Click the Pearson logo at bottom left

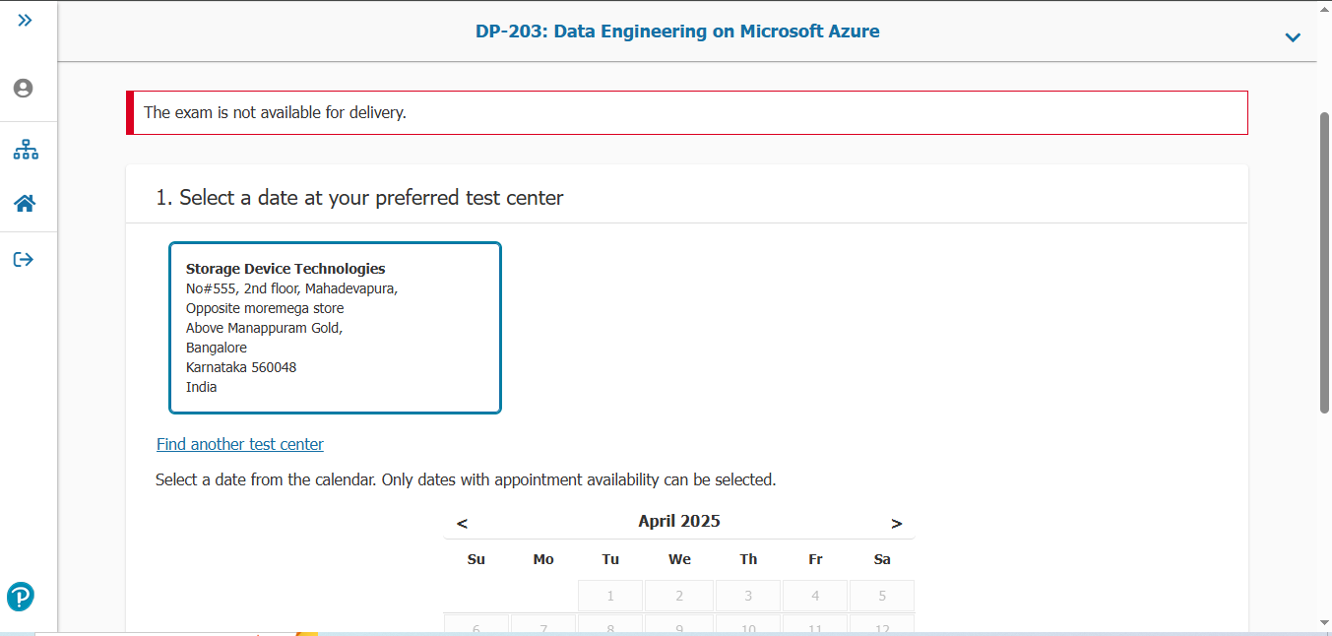pos(20,597)
